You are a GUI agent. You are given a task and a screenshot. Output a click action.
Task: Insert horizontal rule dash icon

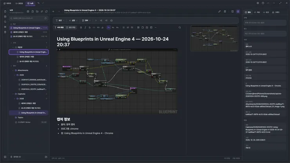156,27
